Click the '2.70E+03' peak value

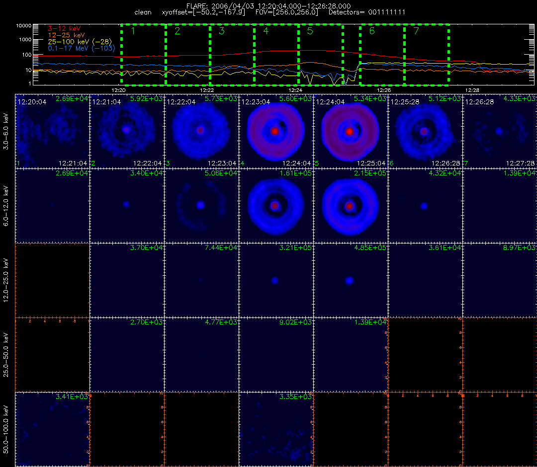tap(146, 322)
